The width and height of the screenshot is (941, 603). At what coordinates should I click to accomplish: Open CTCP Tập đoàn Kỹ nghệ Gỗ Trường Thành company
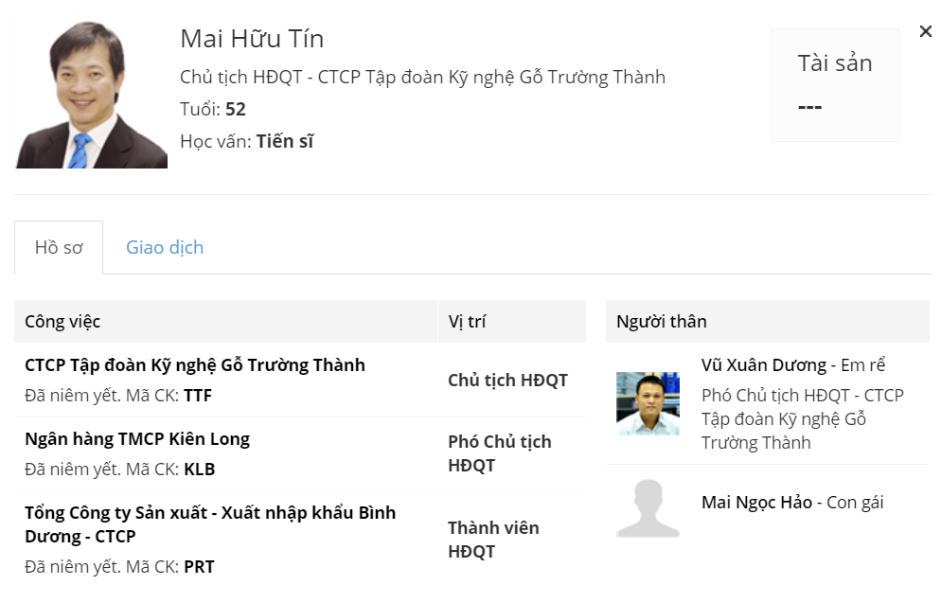pyautogui.click(x=195, y=365)
